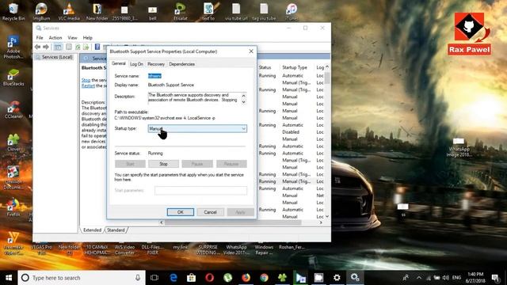Click the blue Help icon in Services toolbar
The height and width of the screenshot is (285, 507).
(x=97, y=47)
